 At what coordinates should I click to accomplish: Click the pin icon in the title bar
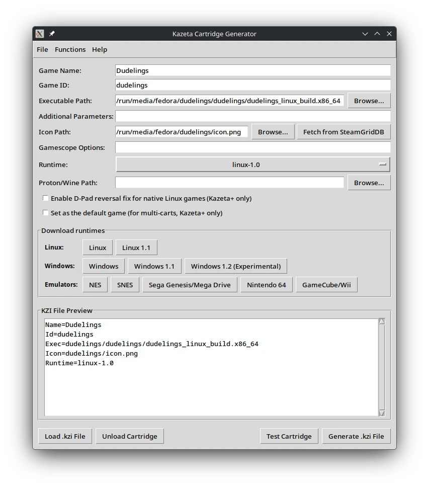[x=51, y=34]
